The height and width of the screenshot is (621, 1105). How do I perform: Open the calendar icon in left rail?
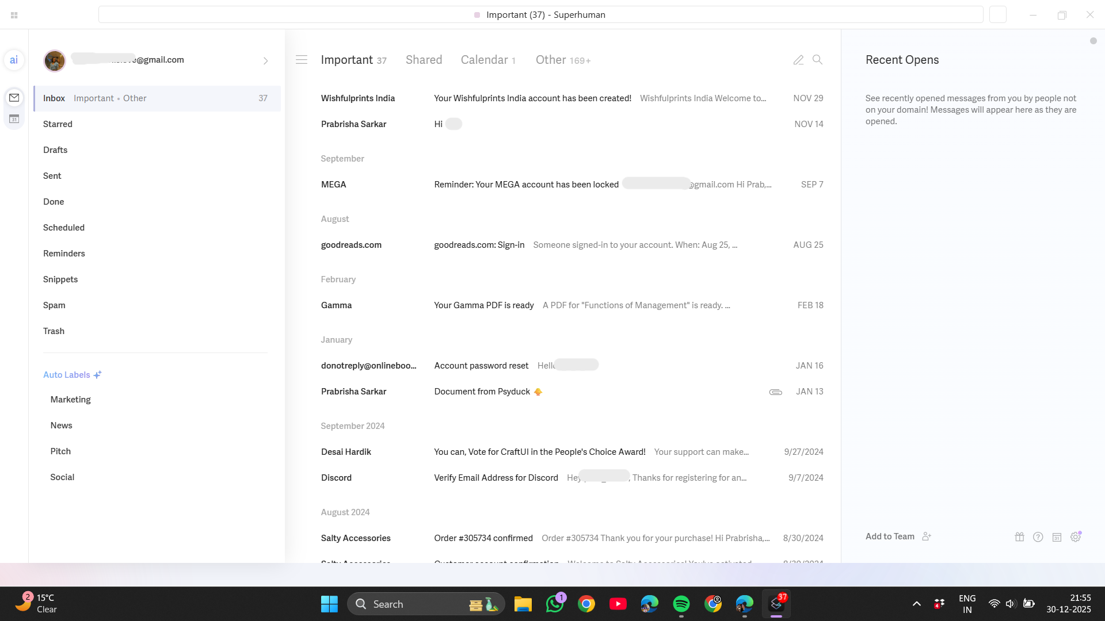point(14,119)
